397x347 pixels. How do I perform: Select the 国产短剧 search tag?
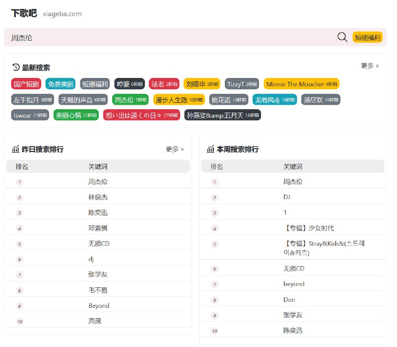click(x=25, y=83)
